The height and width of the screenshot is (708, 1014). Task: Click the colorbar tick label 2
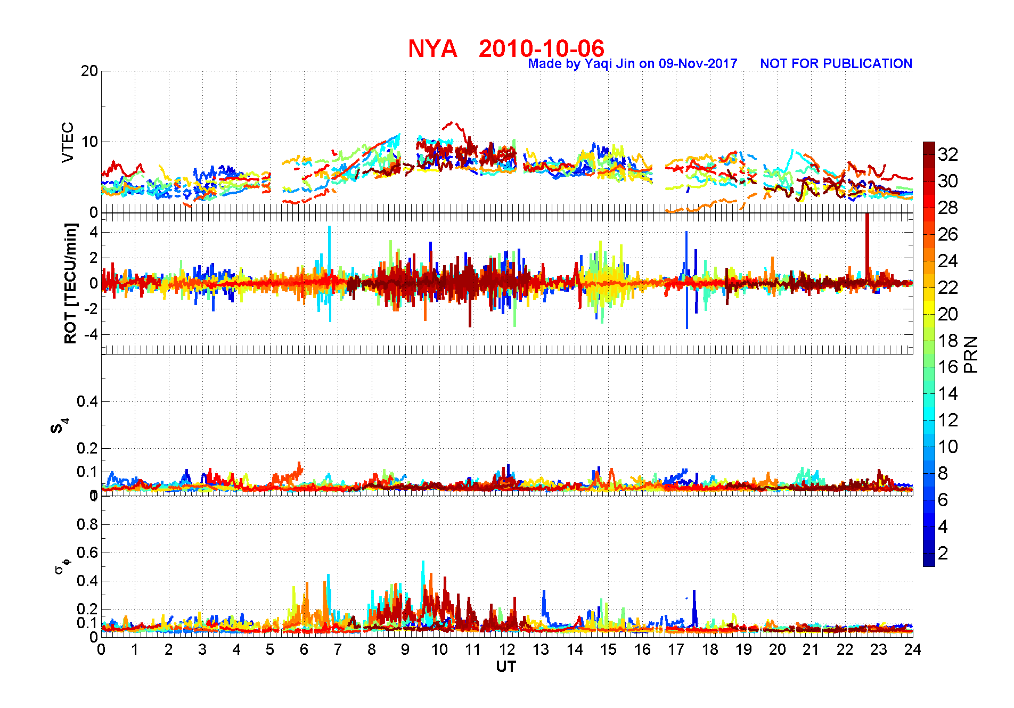point(943,553)
